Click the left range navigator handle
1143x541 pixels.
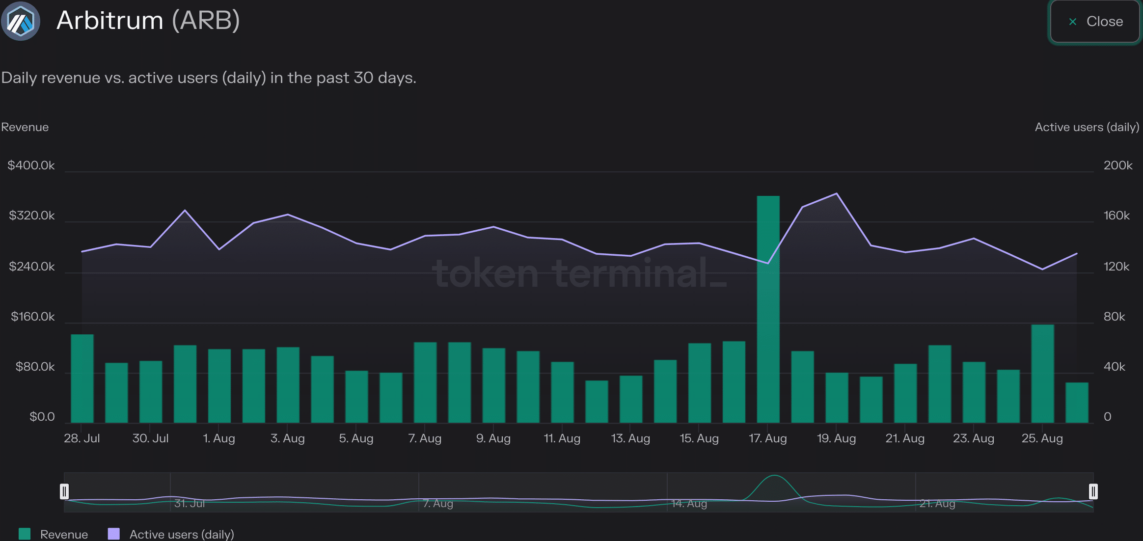(x=64, y=491)
